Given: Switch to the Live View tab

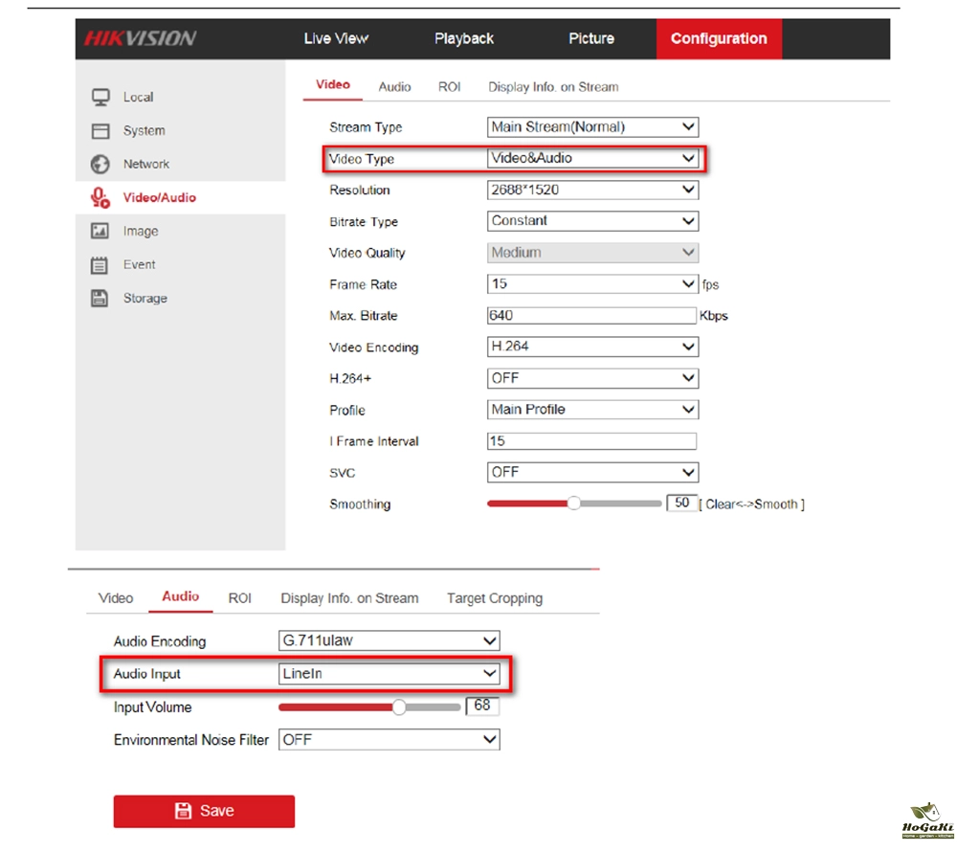Looking at the screenshot, I should click(x=336, y=39).
